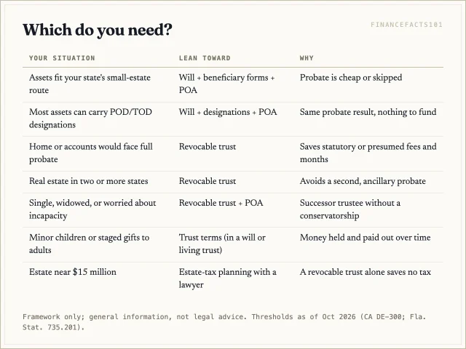466x349 pixels.
Task: Select the YOUR SITUATION column header
Action: (x=62, y=58)
